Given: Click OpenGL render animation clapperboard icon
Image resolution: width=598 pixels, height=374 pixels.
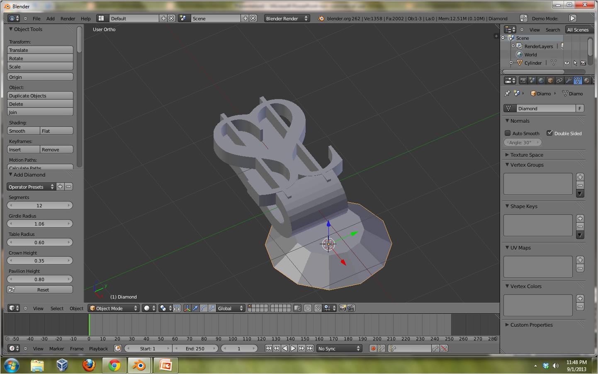Looking at the screenshot, I should coord(351,308).
